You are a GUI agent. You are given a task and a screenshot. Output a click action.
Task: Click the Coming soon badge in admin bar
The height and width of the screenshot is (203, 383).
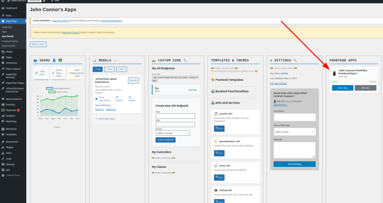[x=34, y=1]
